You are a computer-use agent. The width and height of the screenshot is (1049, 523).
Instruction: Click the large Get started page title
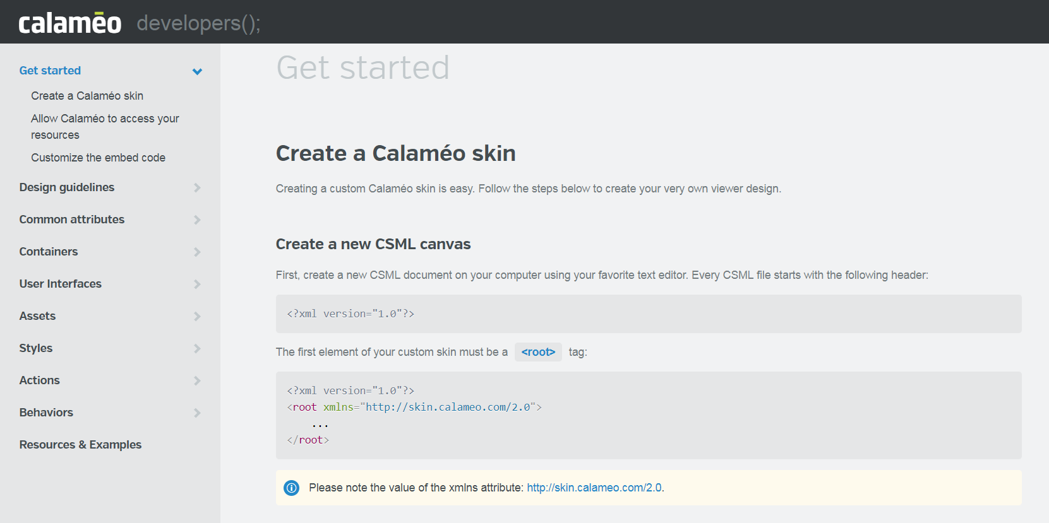click(363, 68)
